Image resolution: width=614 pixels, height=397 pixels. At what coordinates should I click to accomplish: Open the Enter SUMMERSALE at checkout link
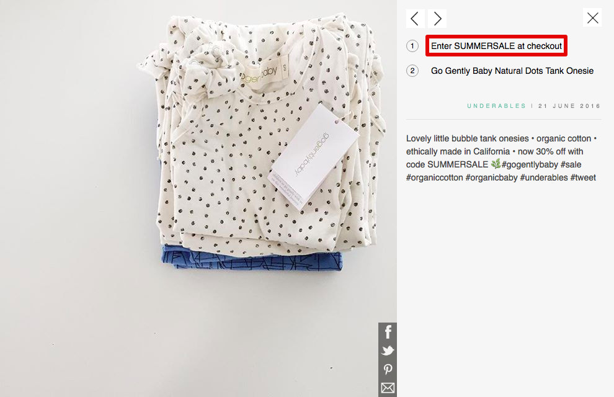[496, 46]
